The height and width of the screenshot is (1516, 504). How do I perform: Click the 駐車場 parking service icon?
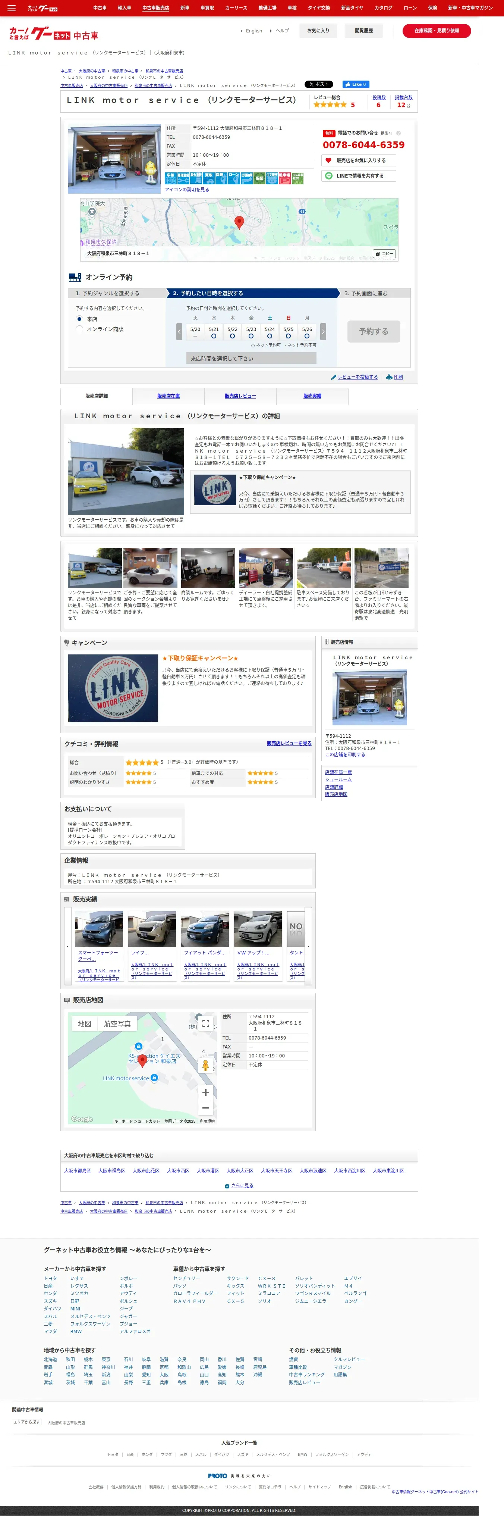284,178
